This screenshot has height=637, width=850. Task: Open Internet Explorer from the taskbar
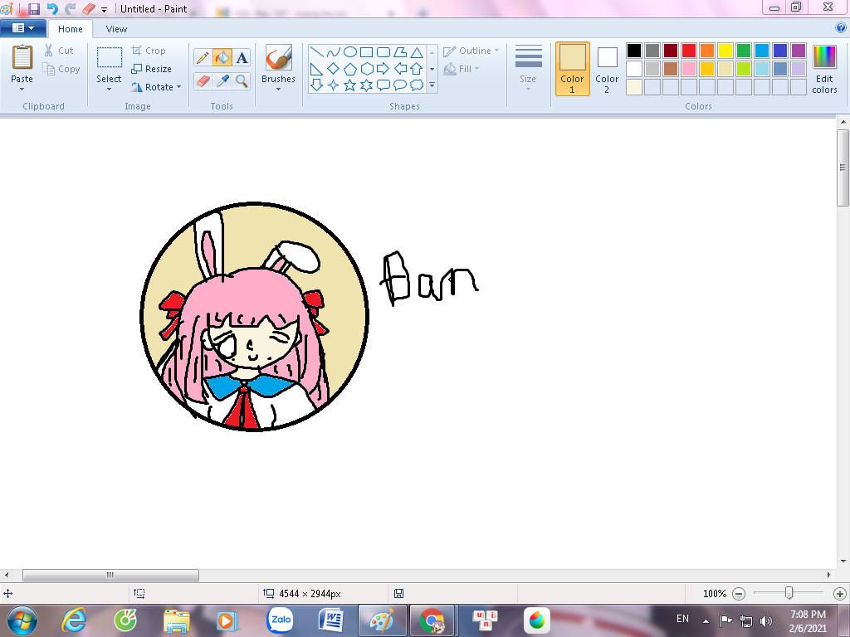pyautogui.click(x=74, y=620)
